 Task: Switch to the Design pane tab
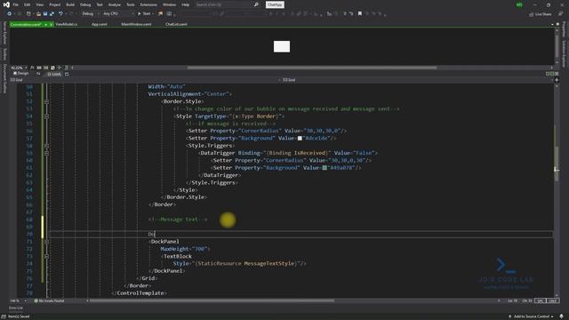(x=20, y=74)
